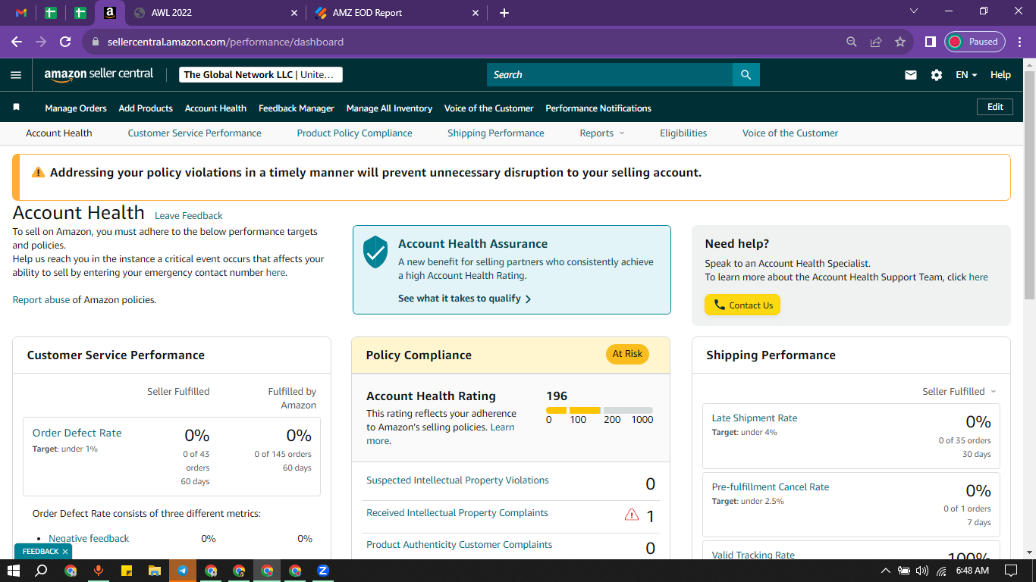Image resolution: width=1036 pixels, height=582 pixels.
Task: Click the page vertical scrollbar
Action: point(1029,186)
